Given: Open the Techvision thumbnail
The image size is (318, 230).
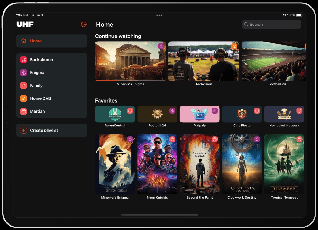Looking at the screenshot, I should click(x=204, y=61).
